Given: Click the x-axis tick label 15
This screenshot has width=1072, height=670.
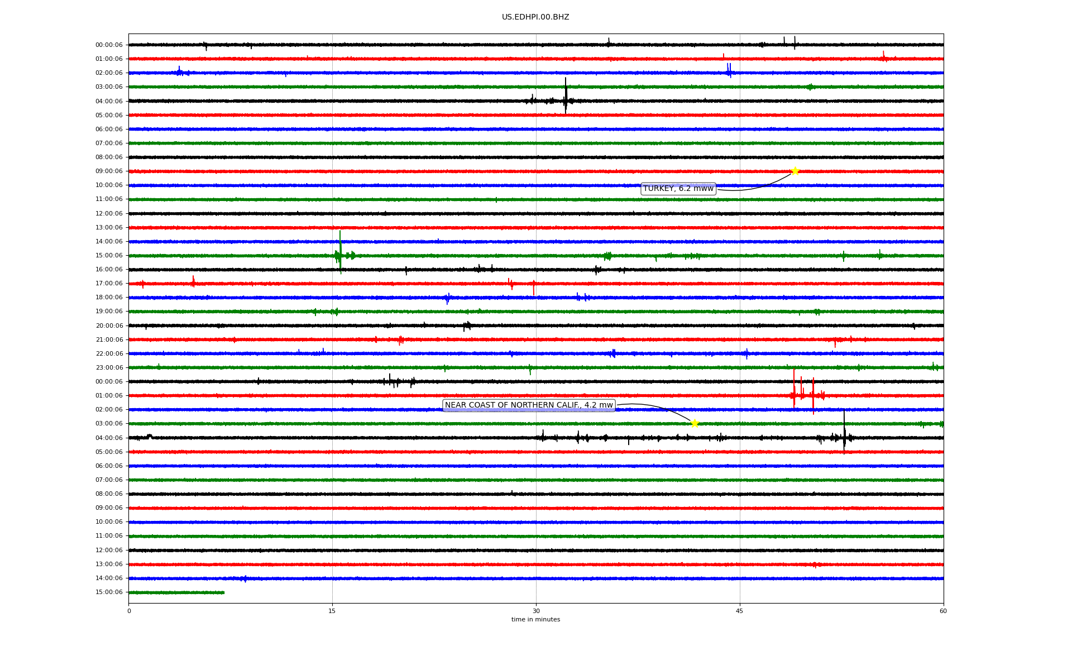Looking at the screenshot, I should (x=332, y=611).
